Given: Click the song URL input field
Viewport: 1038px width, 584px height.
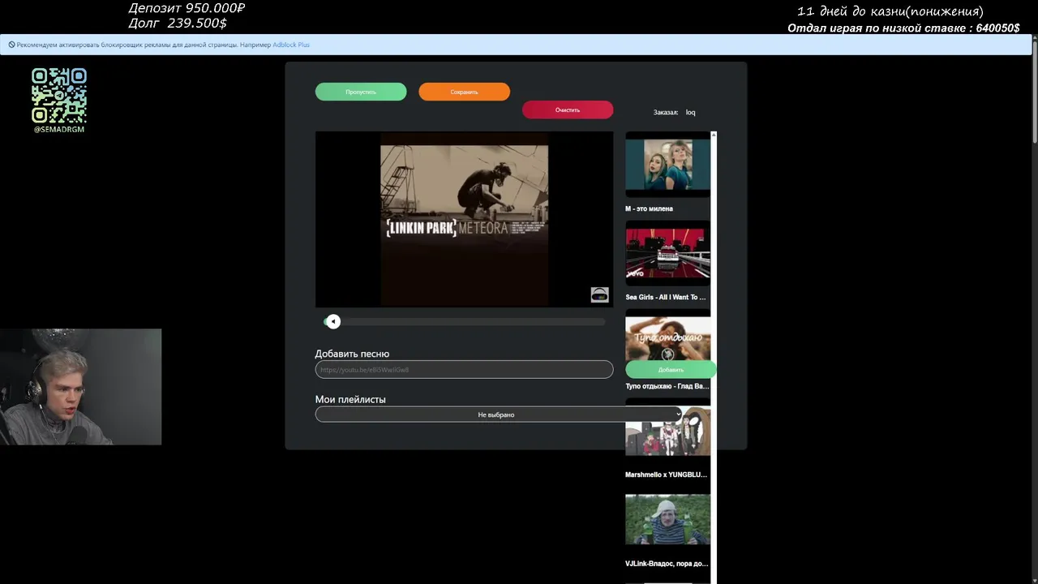Looking at the screenshot, I should (464, 370).
